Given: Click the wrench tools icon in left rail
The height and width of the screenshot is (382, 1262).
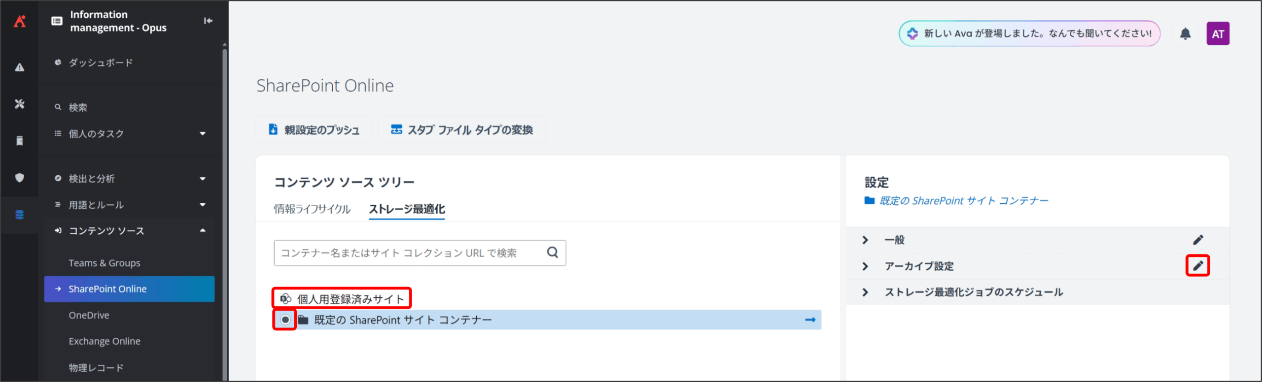Looking at the screenshot, I should click(x=19, y=104).
